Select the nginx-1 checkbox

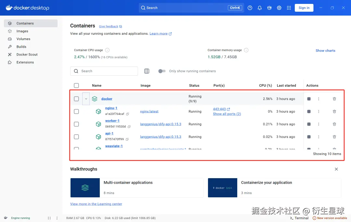pos(76,111)
